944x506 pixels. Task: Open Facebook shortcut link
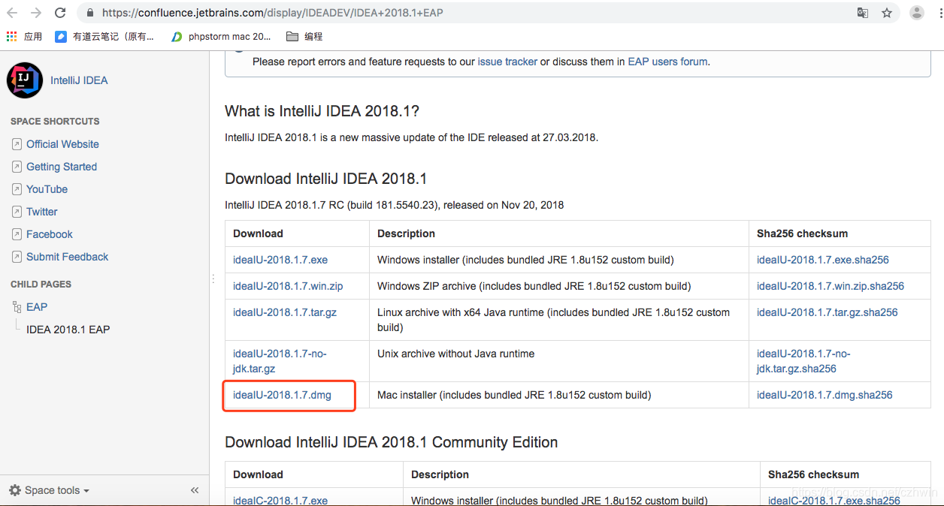50,234
